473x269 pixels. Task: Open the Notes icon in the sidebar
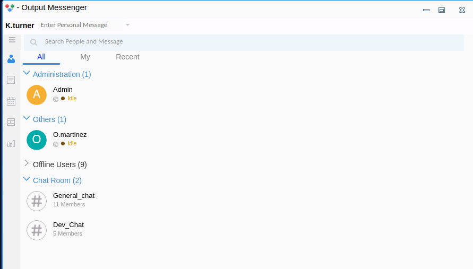11,80
